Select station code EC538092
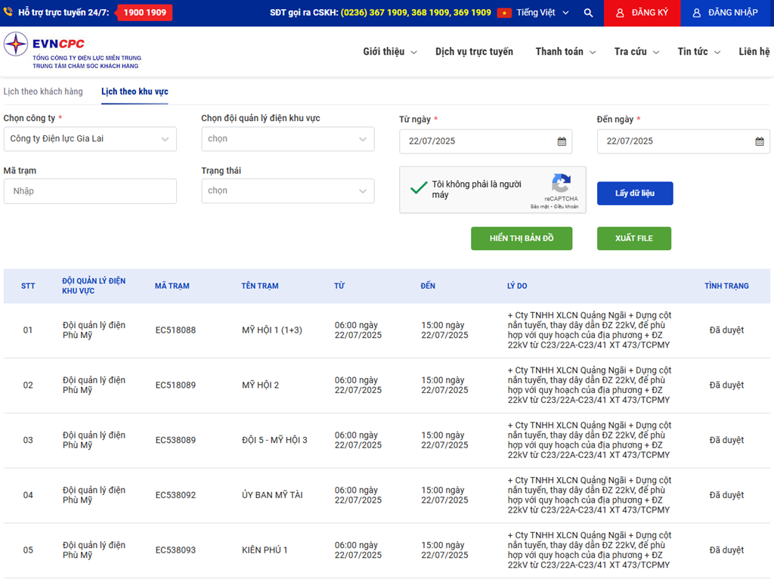The height and width of the screenshot is (579, 774). 175,495
